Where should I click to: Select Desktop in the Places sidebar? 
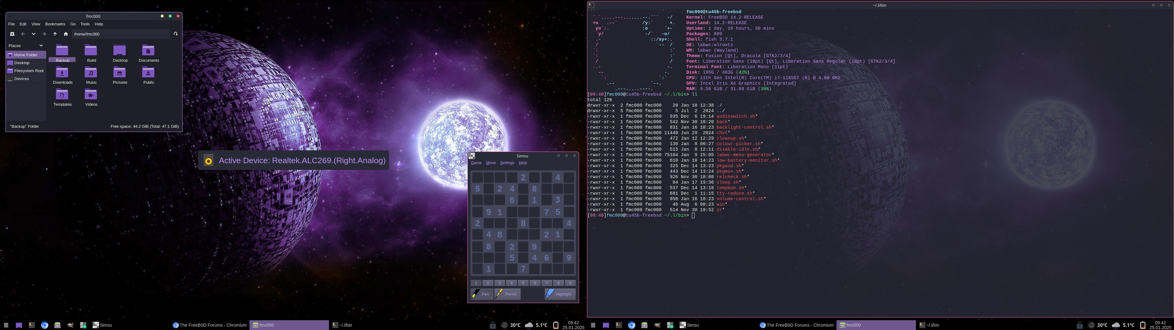pos(26,63)
